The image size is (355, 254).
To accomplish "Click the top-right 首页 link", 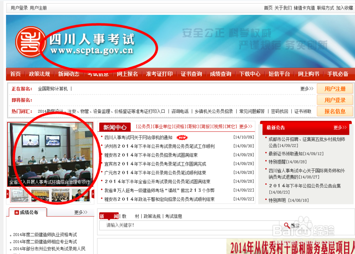I will [268, 8].
